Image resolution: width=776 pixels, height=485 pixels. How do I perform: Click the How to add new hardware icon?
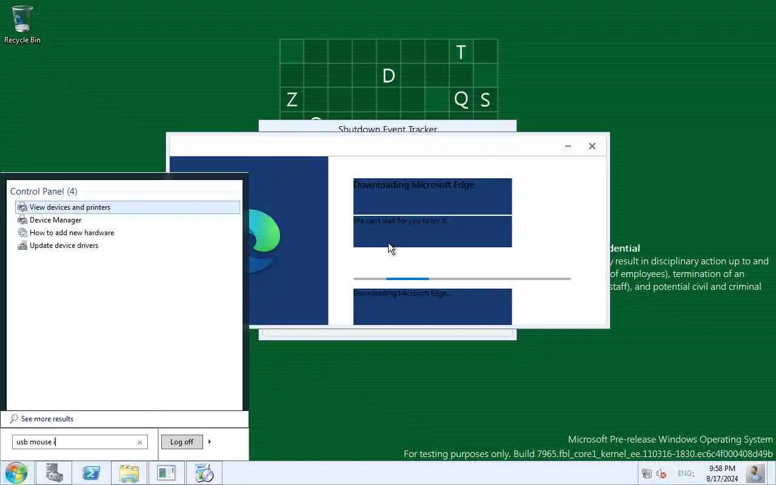pos(22,233)
